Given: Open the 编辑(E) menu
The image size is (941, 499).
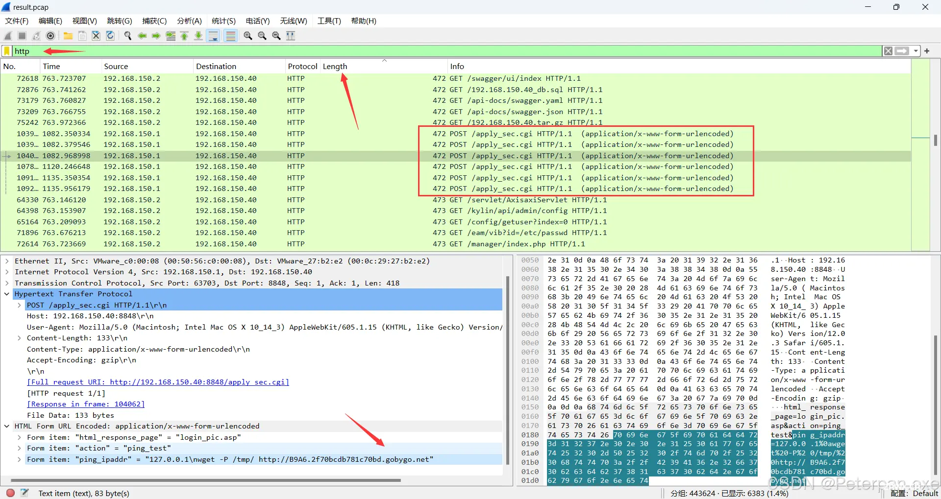Looking at the screenshot, I should pos(50,21).
